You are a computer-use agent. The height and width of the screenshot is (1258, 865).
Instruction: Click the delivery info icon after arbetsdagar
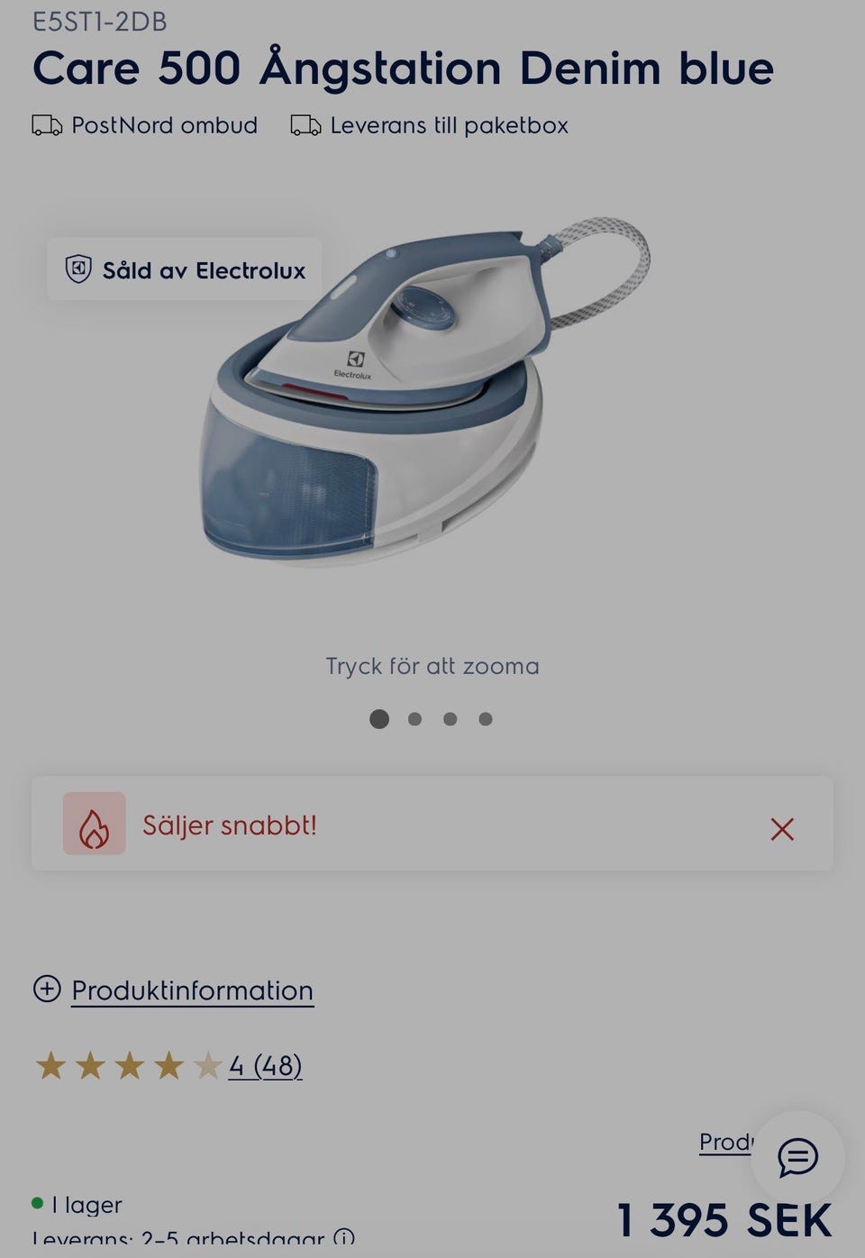point(344,1239)
